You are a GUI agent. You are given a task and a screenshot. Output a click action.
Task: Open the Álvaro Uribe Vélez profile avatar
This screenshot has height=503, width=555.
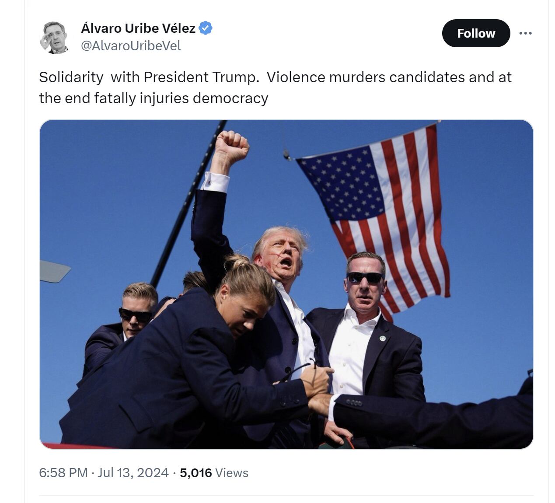pos(55,37)
